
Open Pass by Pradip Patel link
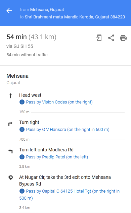pos(57,157)
